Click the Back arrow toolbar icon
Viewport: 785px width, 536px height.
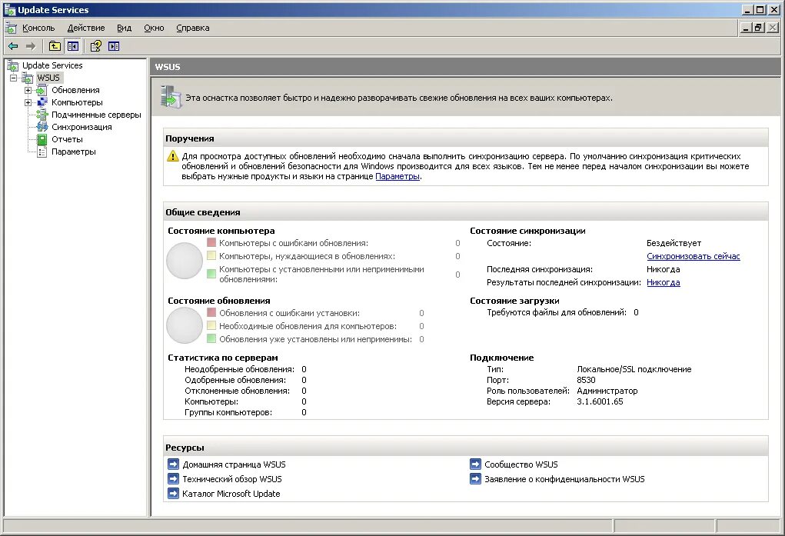click(14, 46)
